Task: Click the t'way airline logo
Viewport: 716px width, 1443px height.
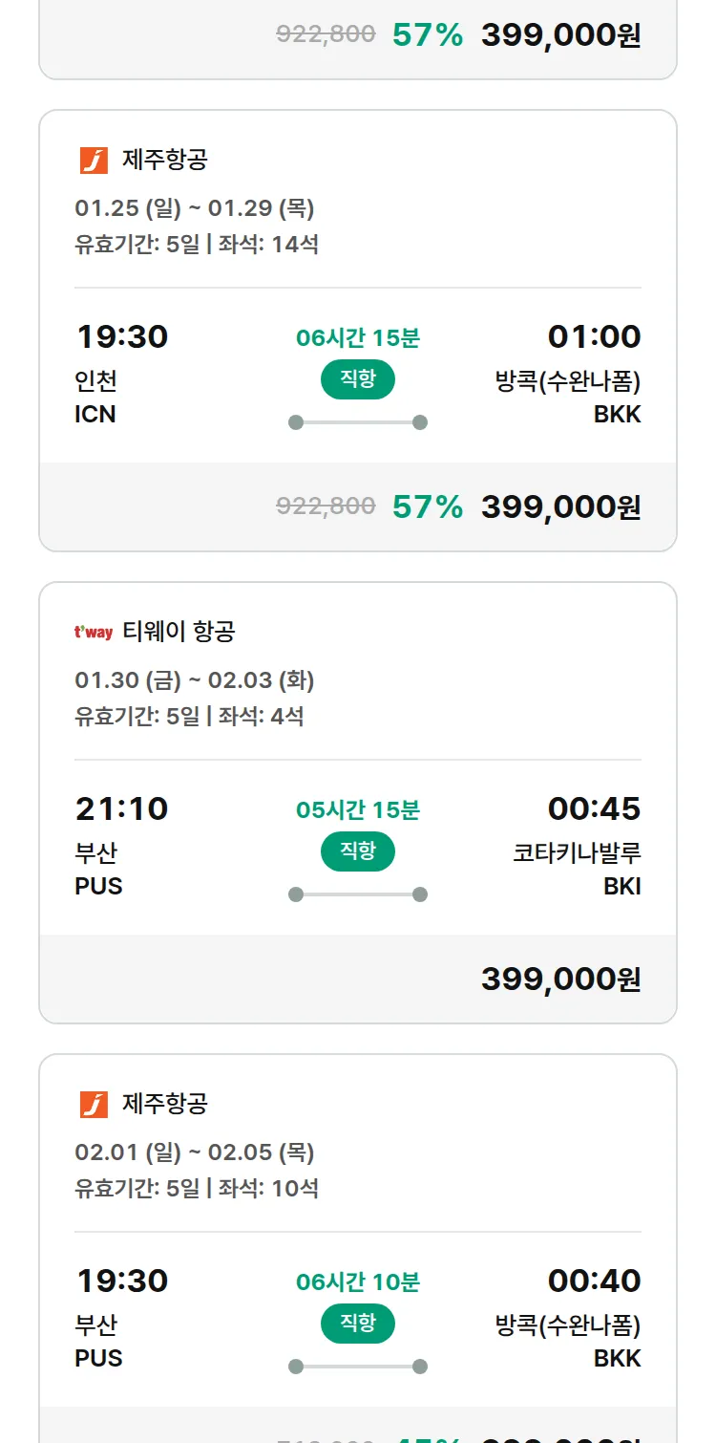Action: [94, 632]
